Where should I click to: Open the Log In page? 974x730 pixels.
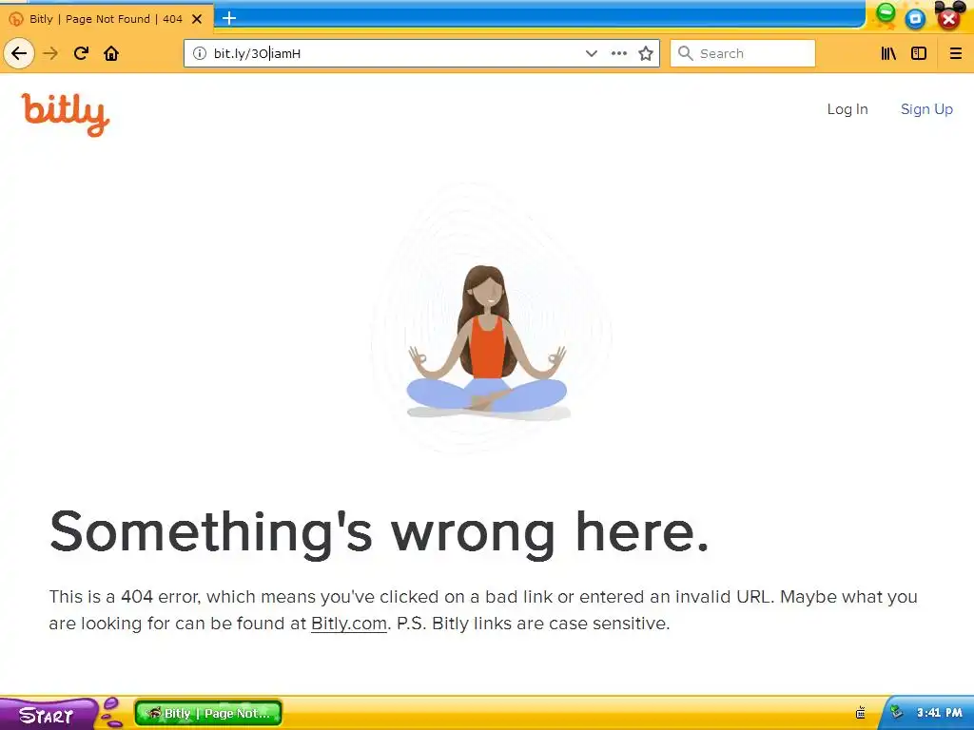click(847, 109)
